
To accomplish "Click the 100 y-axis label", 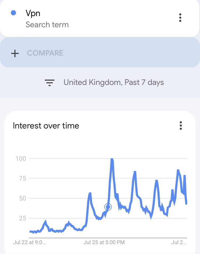I will pyautogui.click(x=21, y=158).
